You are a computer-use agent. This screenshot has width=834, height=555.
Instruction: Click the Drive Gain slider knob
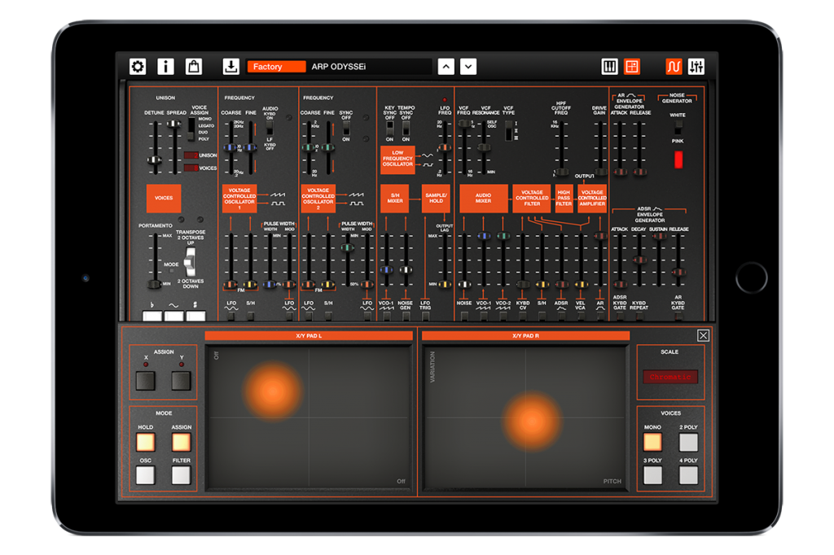(600, 172)
